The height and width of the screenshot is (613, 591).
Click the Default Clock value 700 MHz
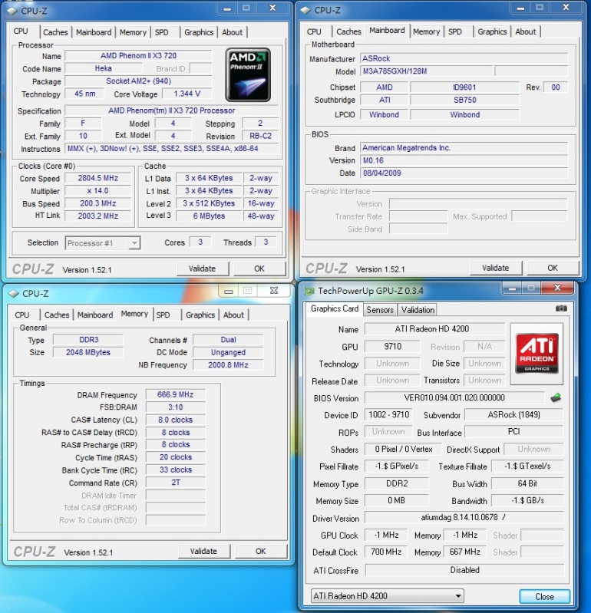point(385,552)
